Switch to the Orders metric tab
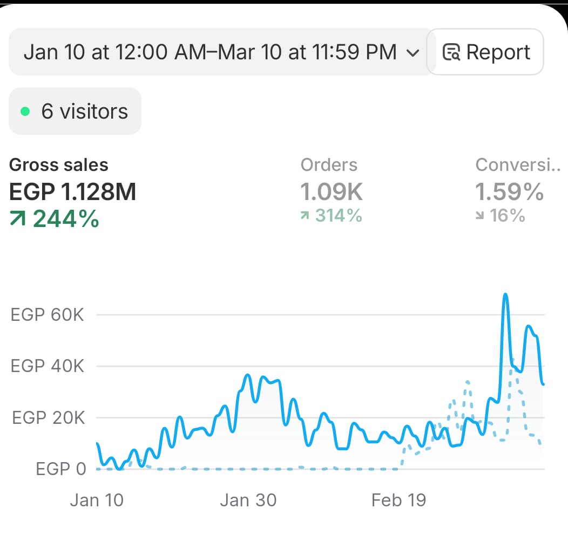Image resolution: width=568 pixels, height=536 pixels. pyautogui.click(x=329, y=165)
